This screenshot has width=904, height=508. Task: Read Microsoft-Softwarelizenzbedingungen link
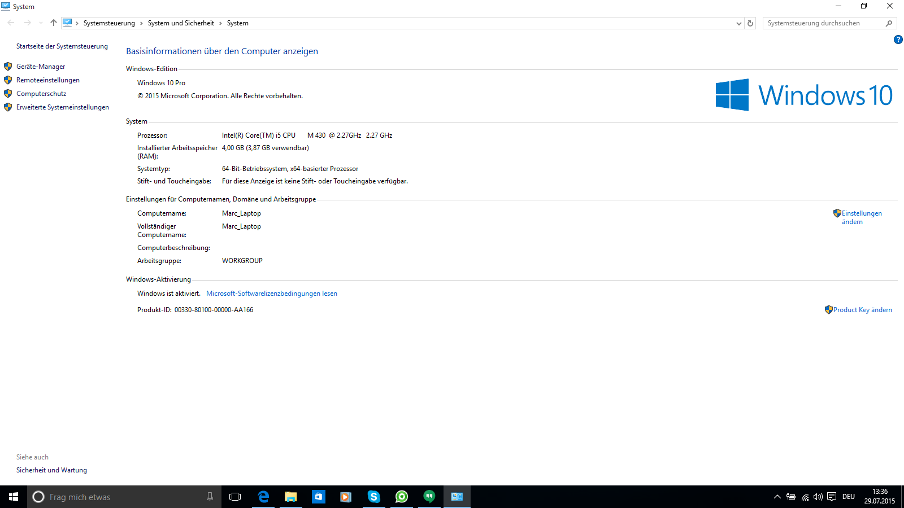272,294
